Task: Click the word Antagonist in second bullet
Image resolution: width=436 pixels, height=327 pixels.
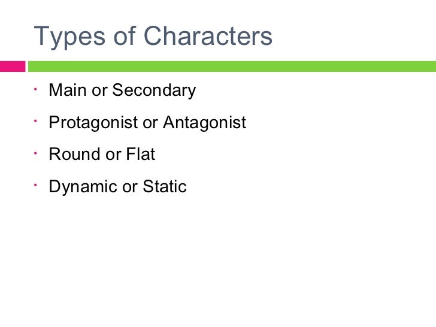Action: click(x=205, y=123)
